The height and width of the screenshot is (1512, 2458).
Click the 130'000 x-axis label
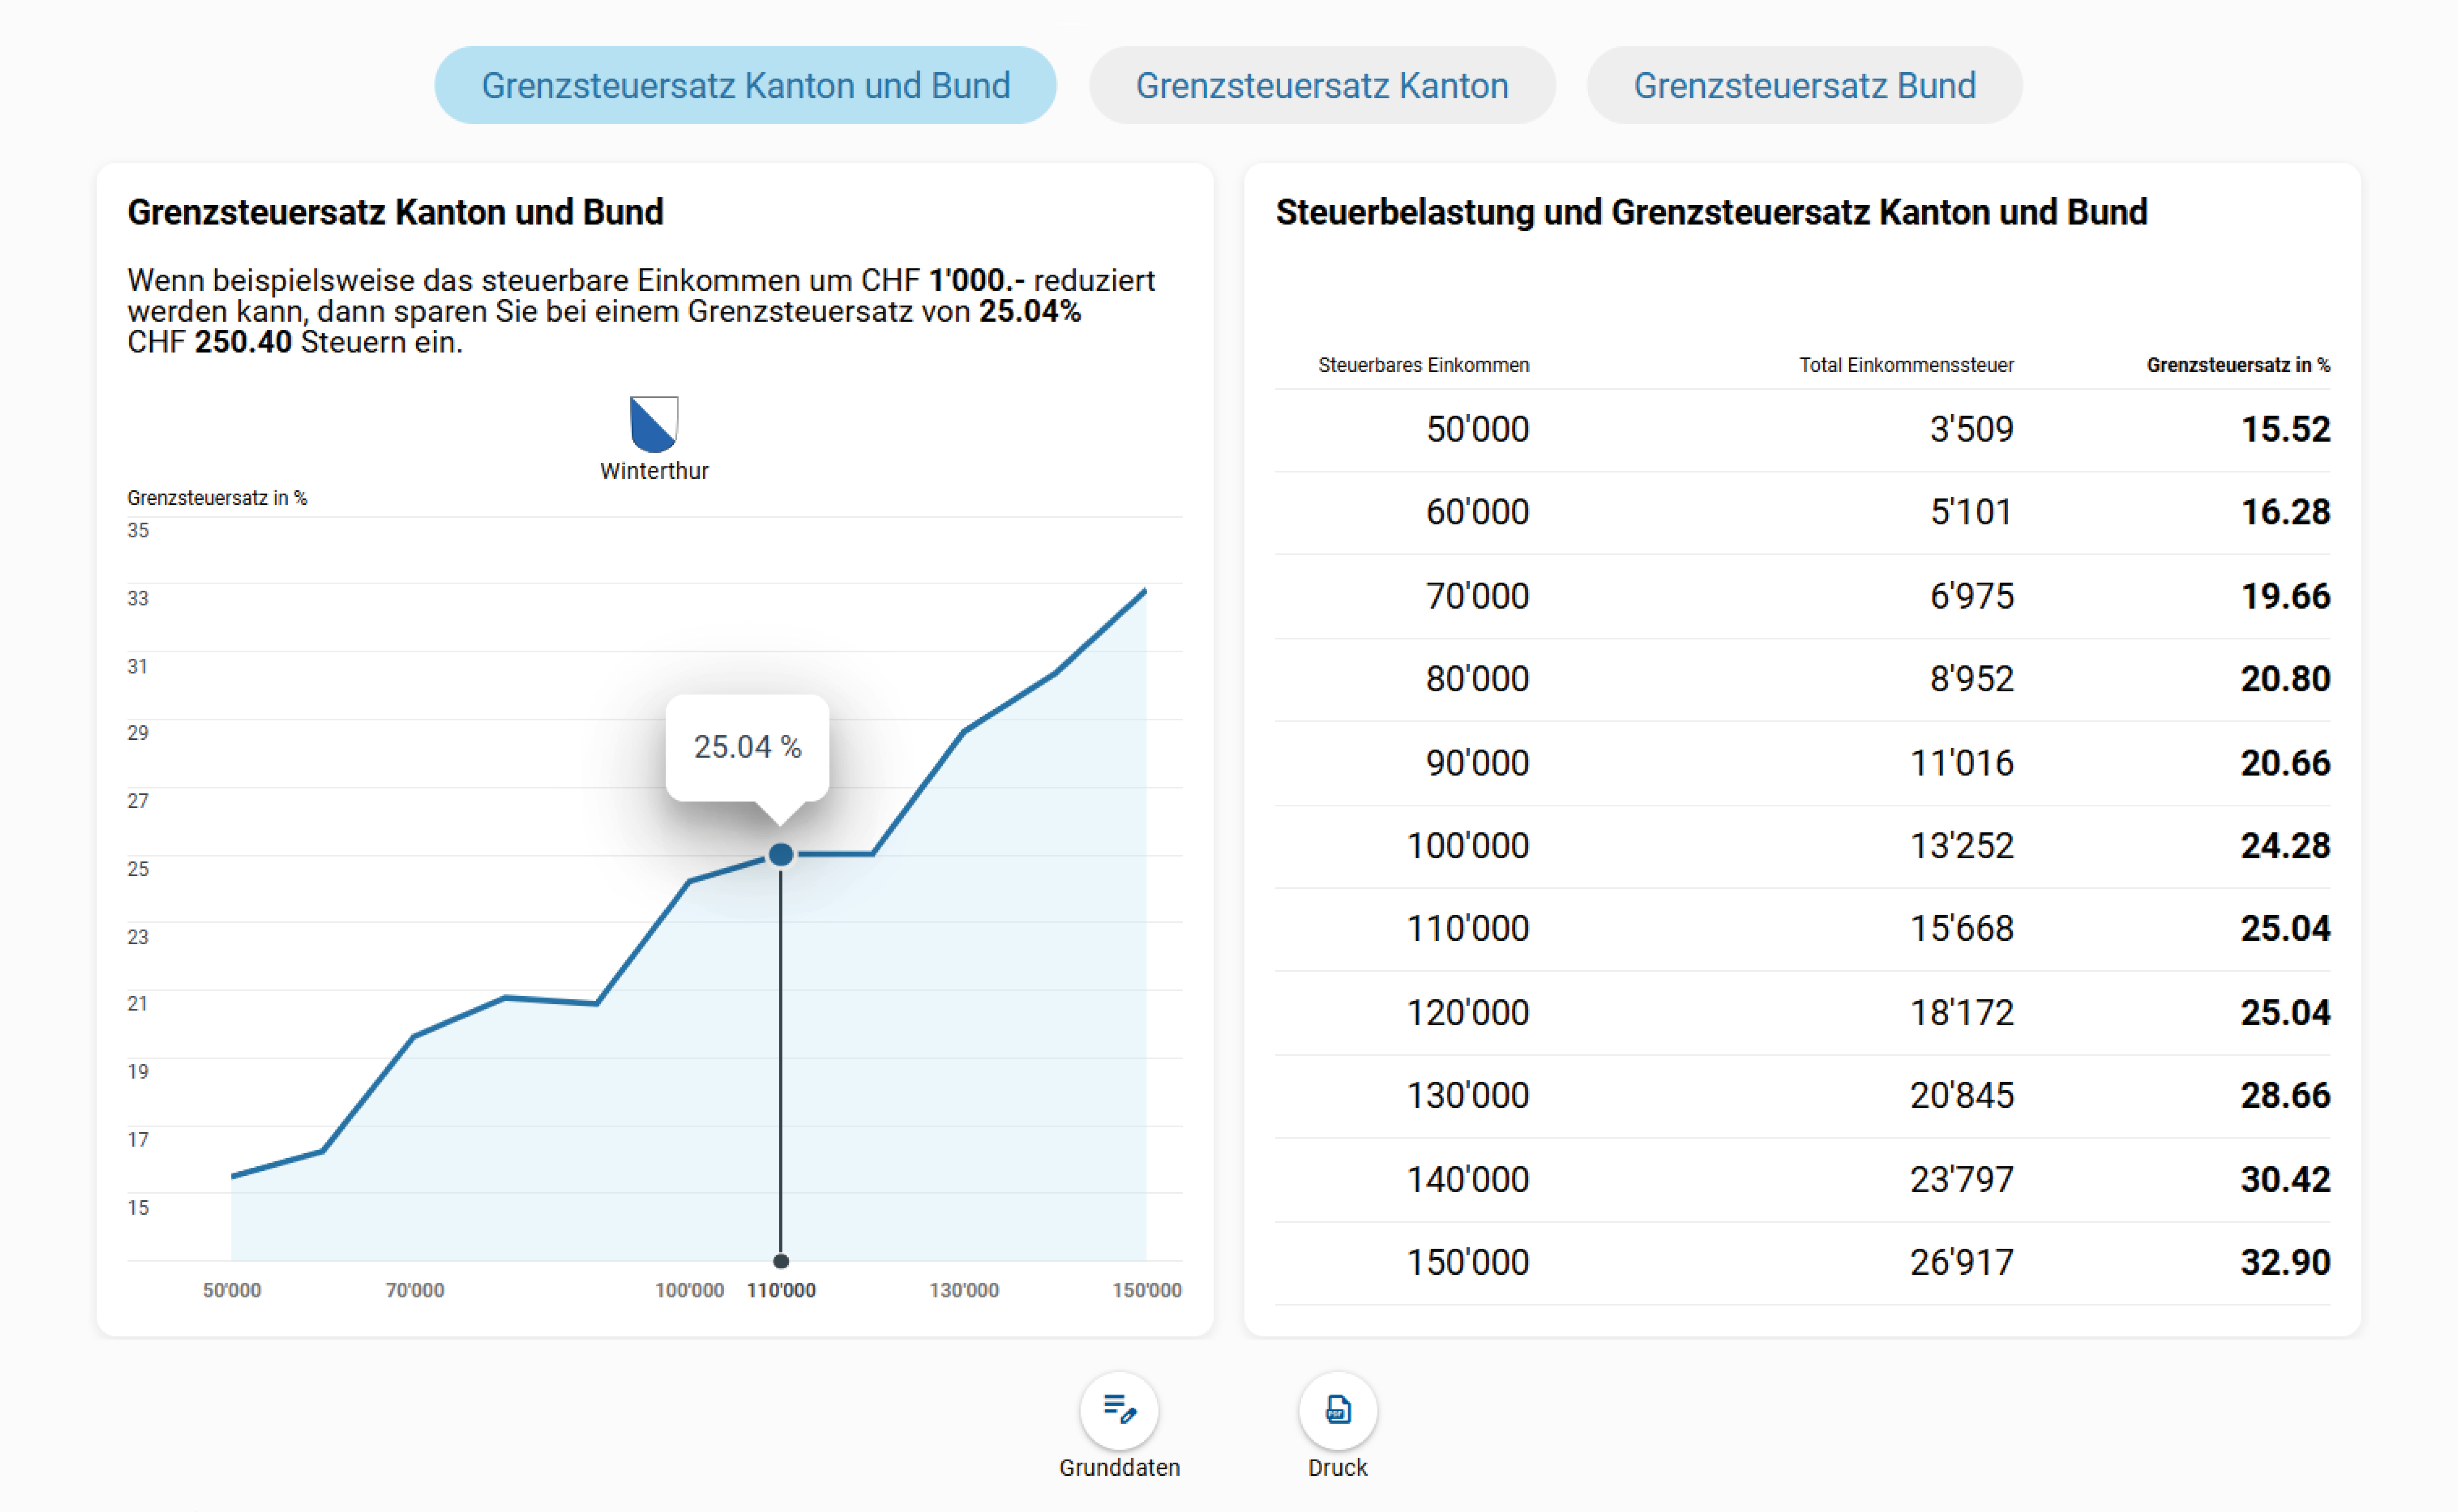(963, 1290)
